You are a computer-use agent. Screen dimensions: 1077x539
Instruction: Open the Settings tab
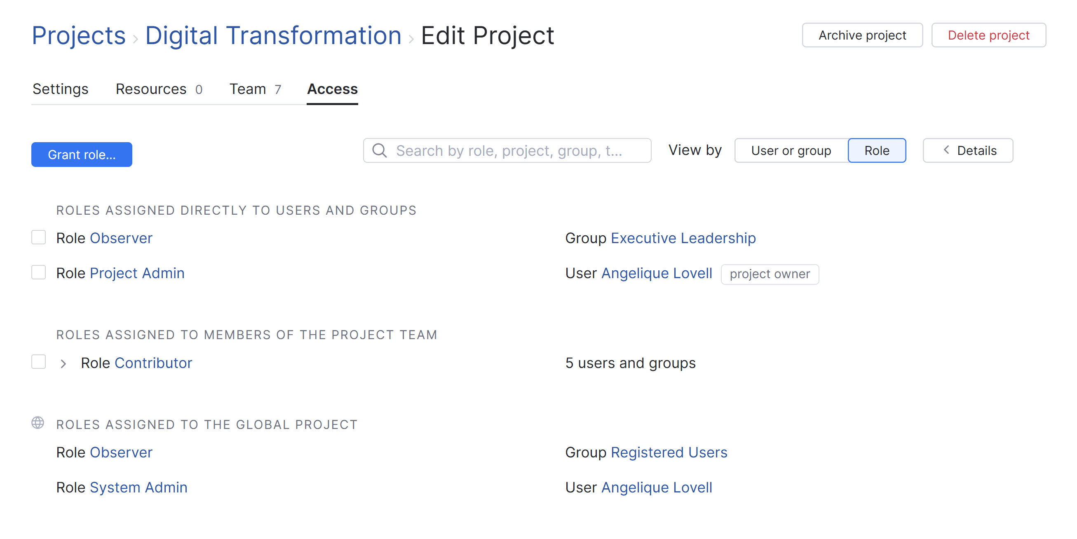coord(60,89)
